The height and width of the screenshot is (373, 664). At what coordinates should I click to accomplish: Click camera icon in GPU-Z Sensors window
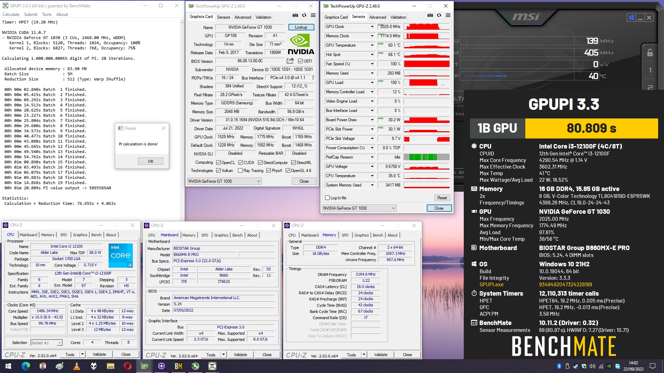[x=430, y=16]
